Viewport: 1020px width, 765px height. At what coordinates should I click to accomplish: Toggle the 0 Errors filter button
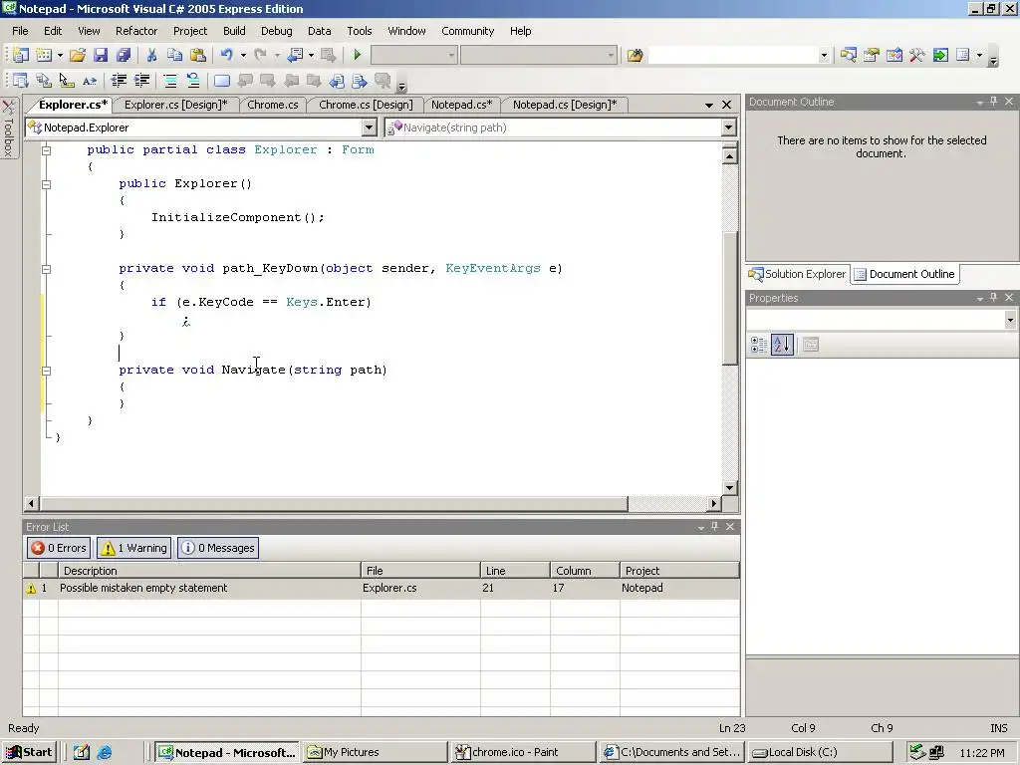click(59, 548)
